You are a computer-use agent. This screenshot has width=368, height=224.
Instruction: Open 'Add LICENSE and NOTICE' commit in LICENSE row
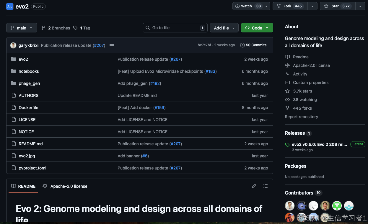[x=142, y=120]
